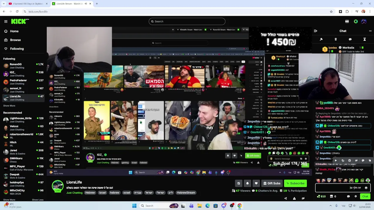Toggle the follow heart button
This screenshot has width=374, height=210.
256,183
